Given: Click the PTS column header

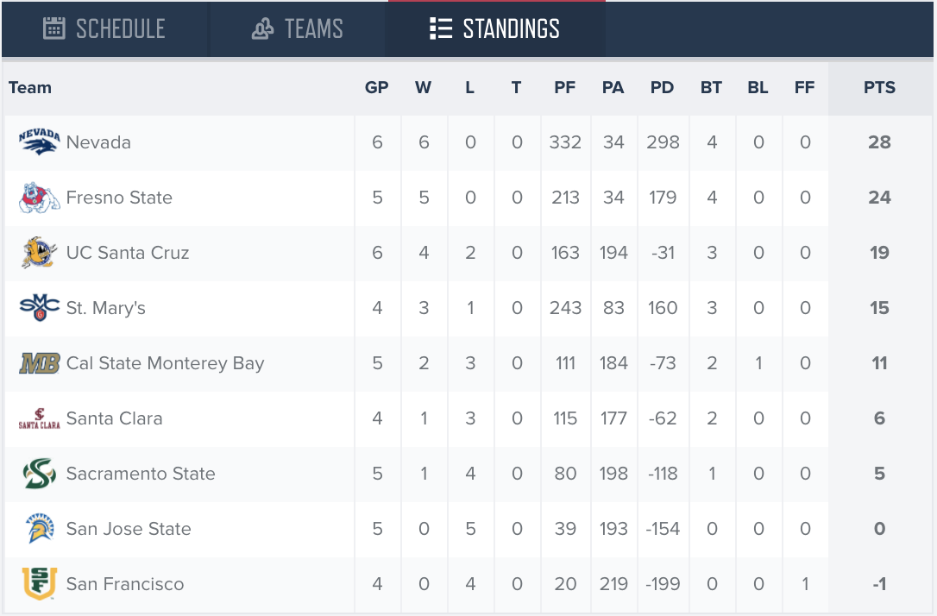Looking at the screenshot, I should point(879,88).
